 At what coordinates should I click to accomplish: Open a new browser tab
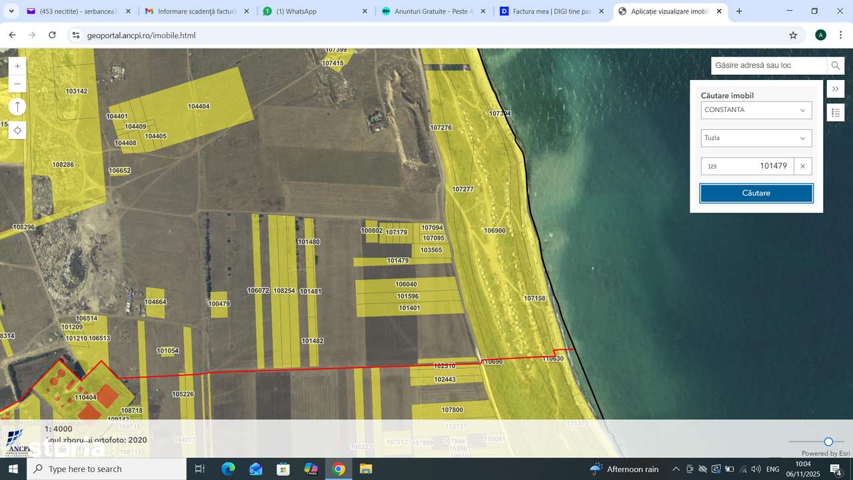point(739,11)
